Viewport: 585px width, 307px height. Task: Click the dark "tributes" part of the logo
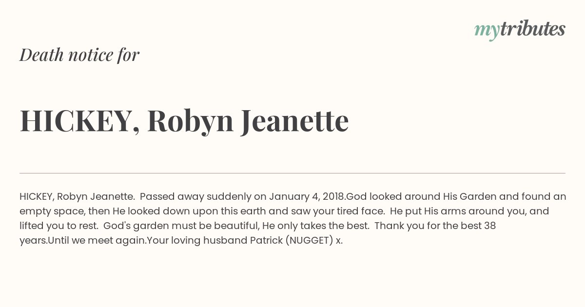pos(532,29)
